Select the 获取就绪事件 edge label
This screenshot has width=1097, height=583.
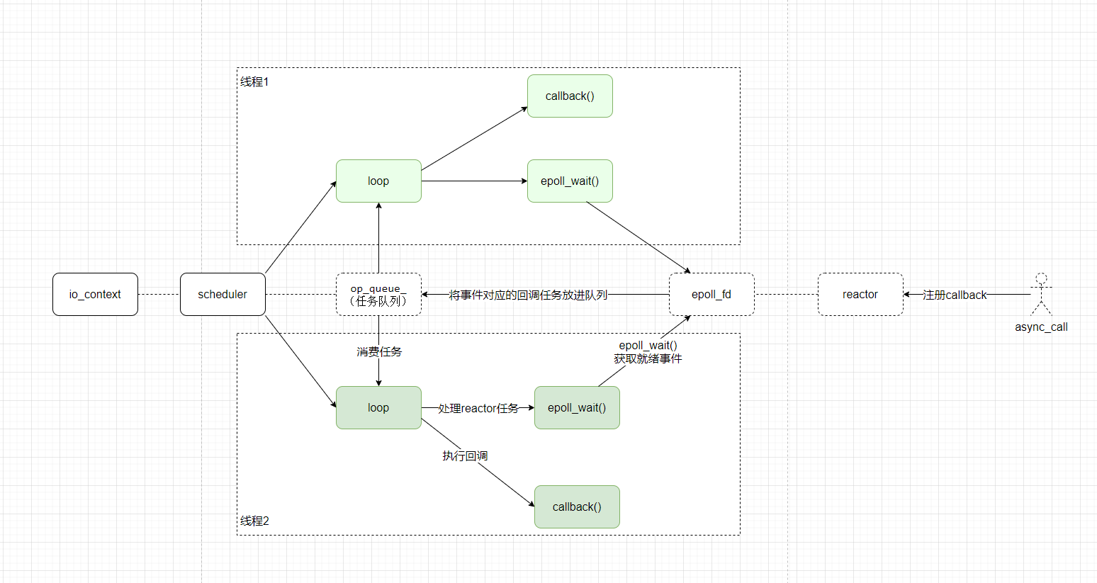pos(648,358)
